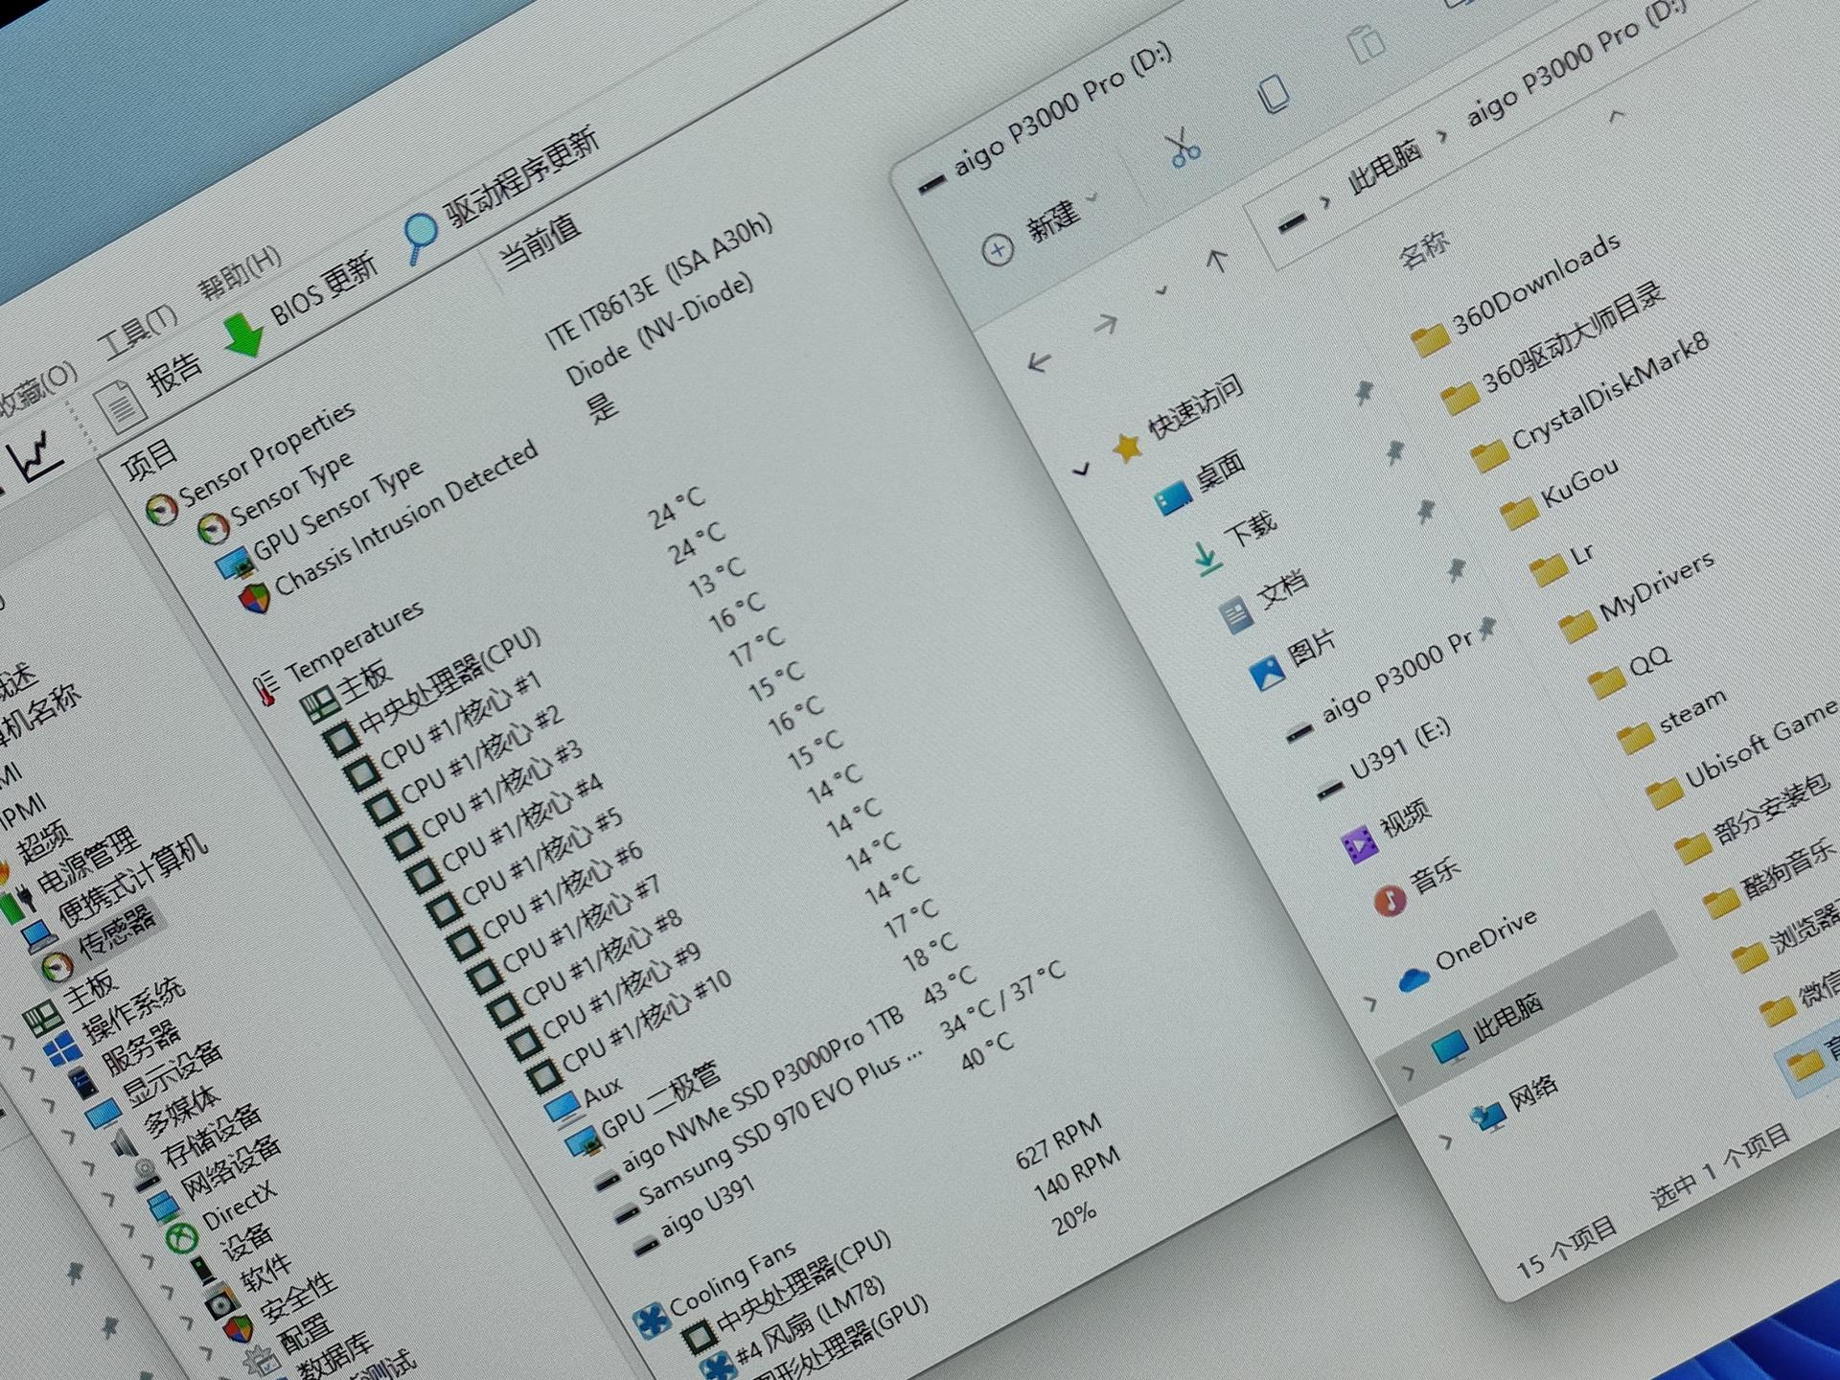Click the paste icon in Explorer toolbar
The height and width of the screenshot is (1380, 1840).
tap(1365, 44)
